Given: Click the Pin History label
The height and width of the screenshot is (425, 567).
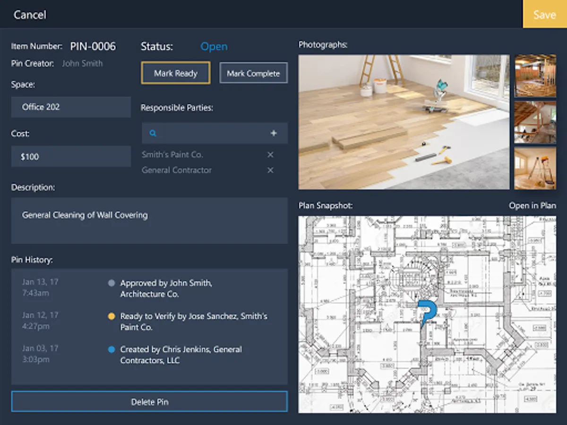Looking at the screenshot, I should 32,260.
